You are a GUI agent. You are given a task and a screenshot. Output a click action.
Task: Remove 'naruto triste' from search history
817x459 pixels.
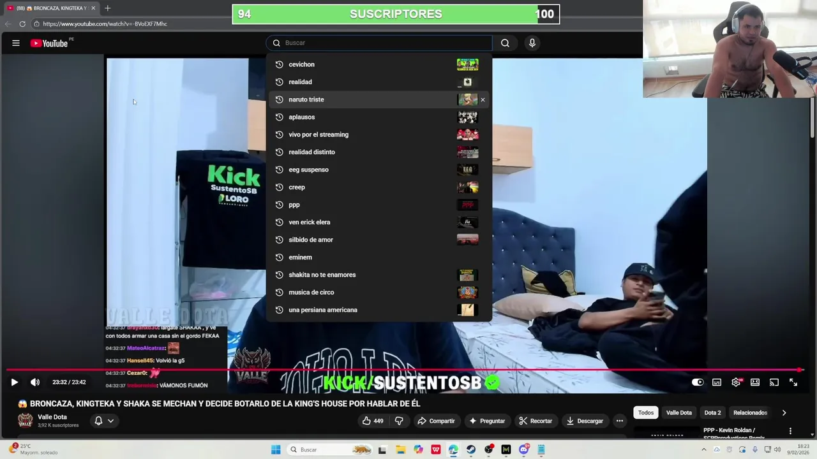[483, 99]
